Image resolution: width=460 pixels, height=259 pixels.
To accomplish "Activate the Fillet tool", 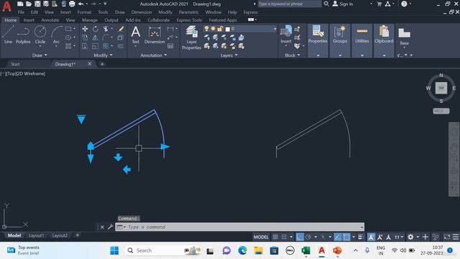I will click(x=106, y=37).
